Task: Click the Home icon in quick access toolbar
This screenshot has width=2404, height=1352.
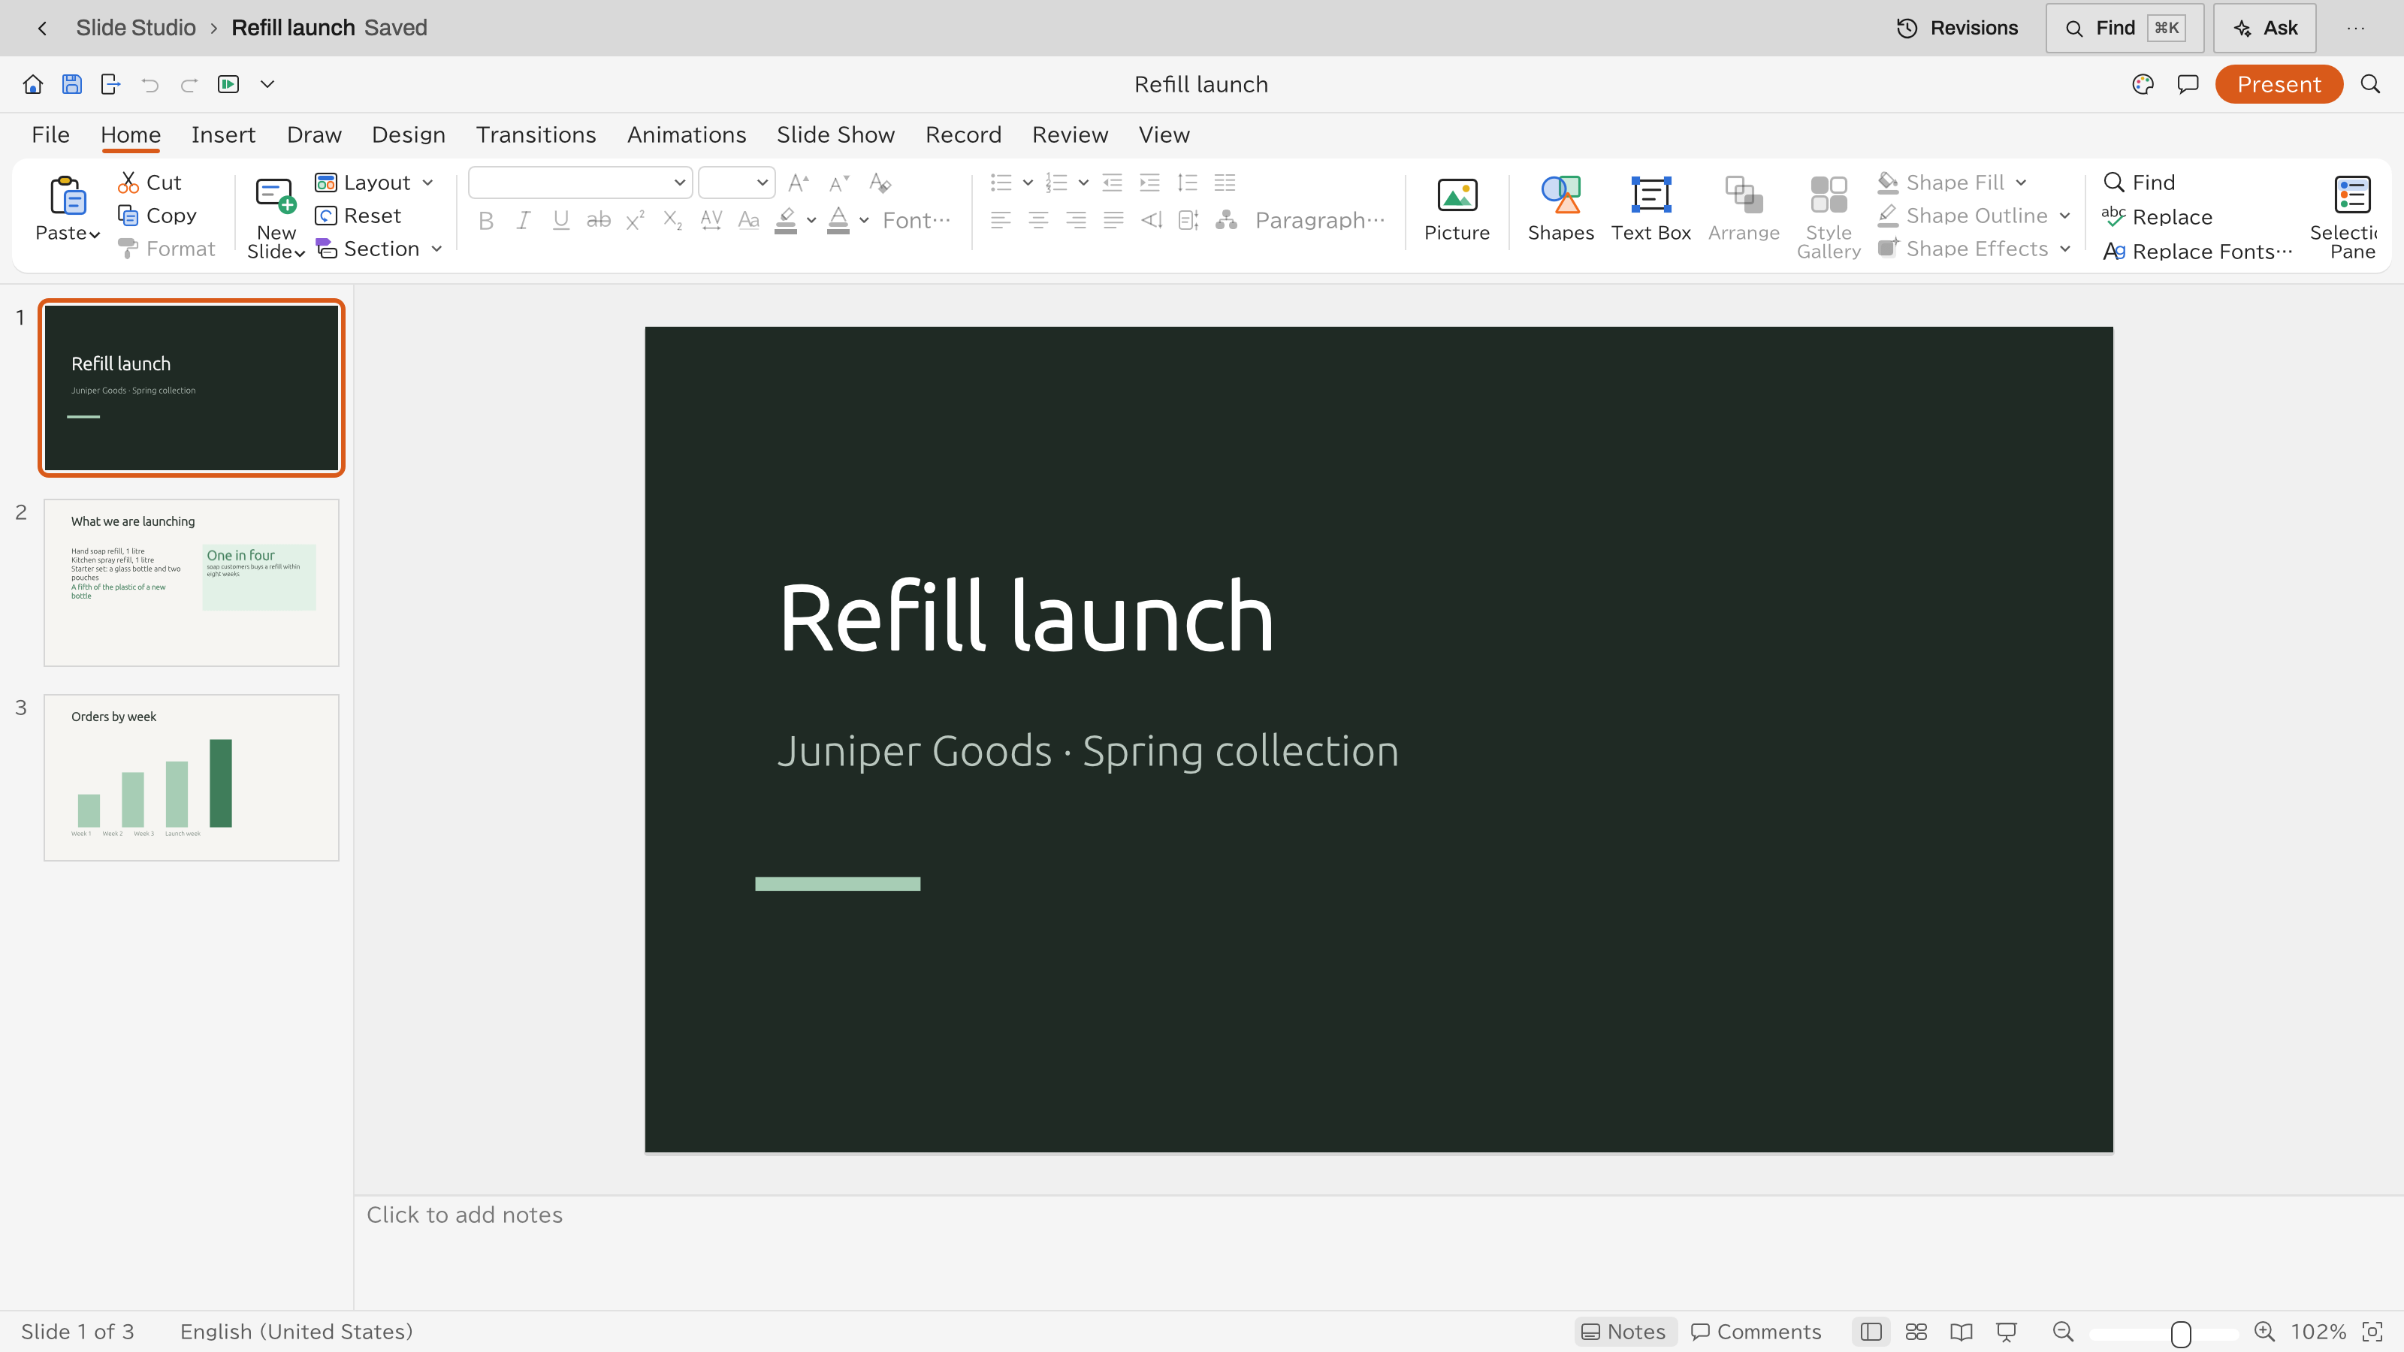Action: 32,85
